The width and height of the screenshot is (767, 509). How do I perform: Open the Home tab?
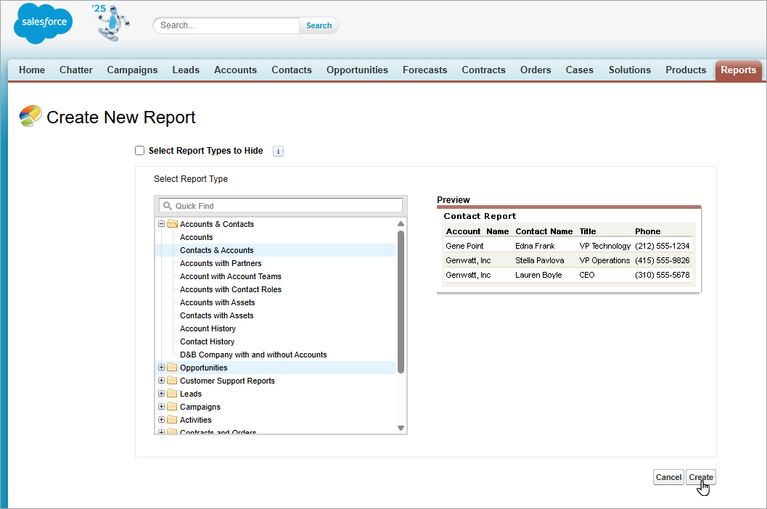32,70
